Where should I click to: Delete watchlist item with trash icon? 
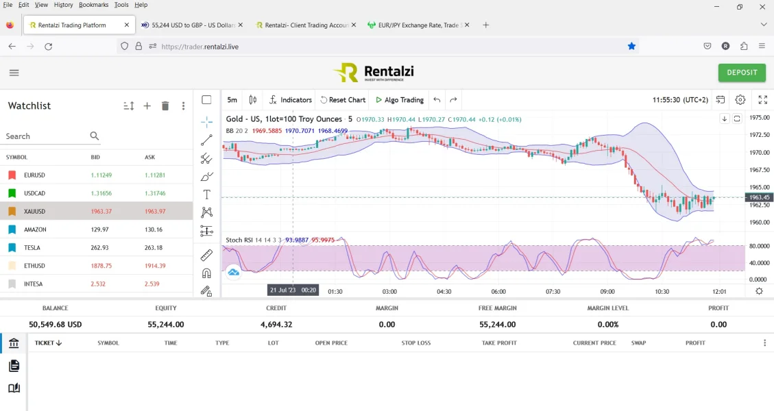(165, 106)
